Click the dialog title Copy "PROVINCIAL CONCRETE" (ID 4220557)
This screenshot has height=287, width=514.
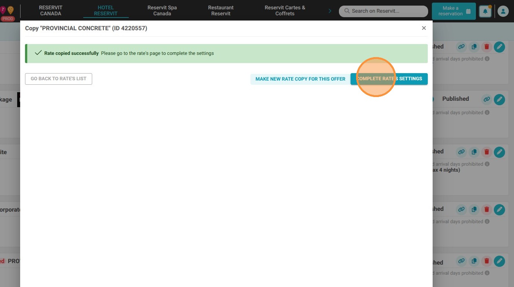point(86,28)
